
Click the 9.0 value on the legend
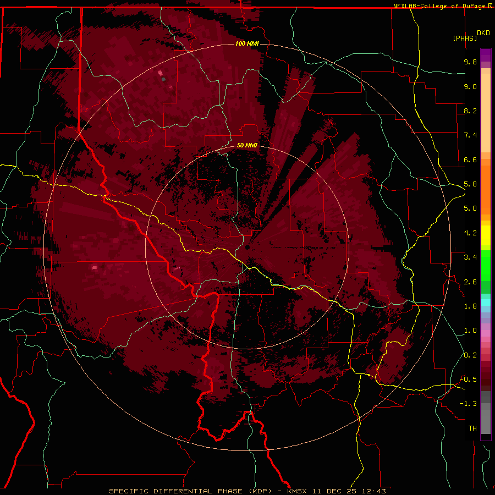[x=470, y=86]
